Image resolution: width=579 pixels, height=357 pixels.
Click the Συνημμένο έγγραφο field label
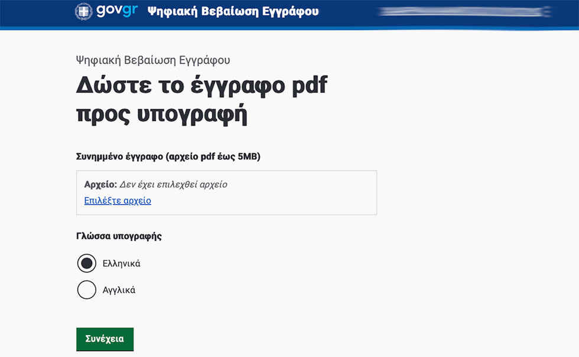pos(168,156)
